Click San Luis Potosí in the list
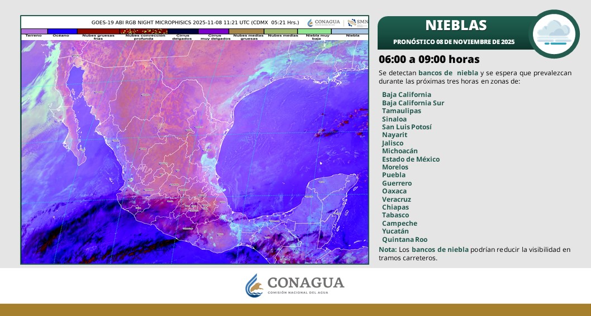Screen dimensions: 591x316 pos(407,127)
